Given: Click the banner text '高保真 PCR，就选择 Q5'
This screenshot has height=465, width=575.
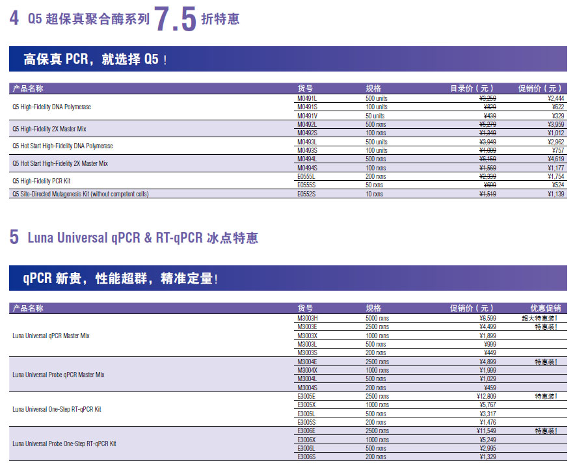Looking at the screenshot, I should tap(91, 59).
